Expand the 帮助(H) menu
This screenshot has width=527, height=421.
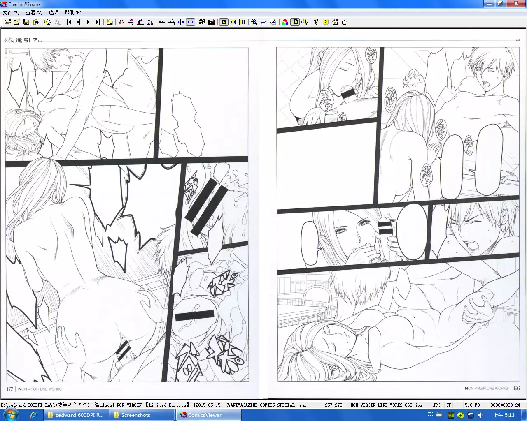(x=73, y=13)
